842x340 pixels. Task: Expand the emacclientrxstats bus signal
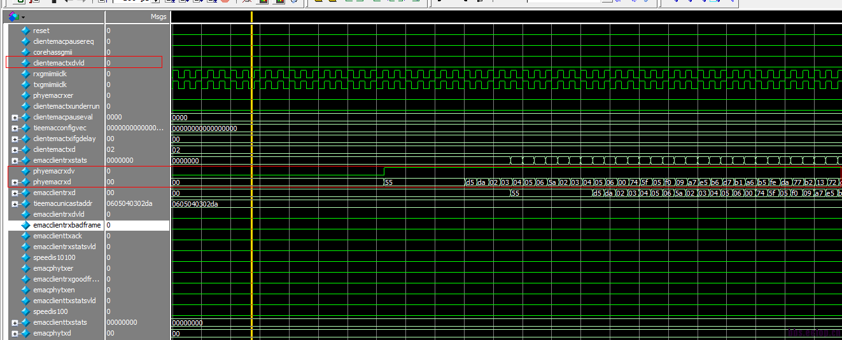point(14,160)
